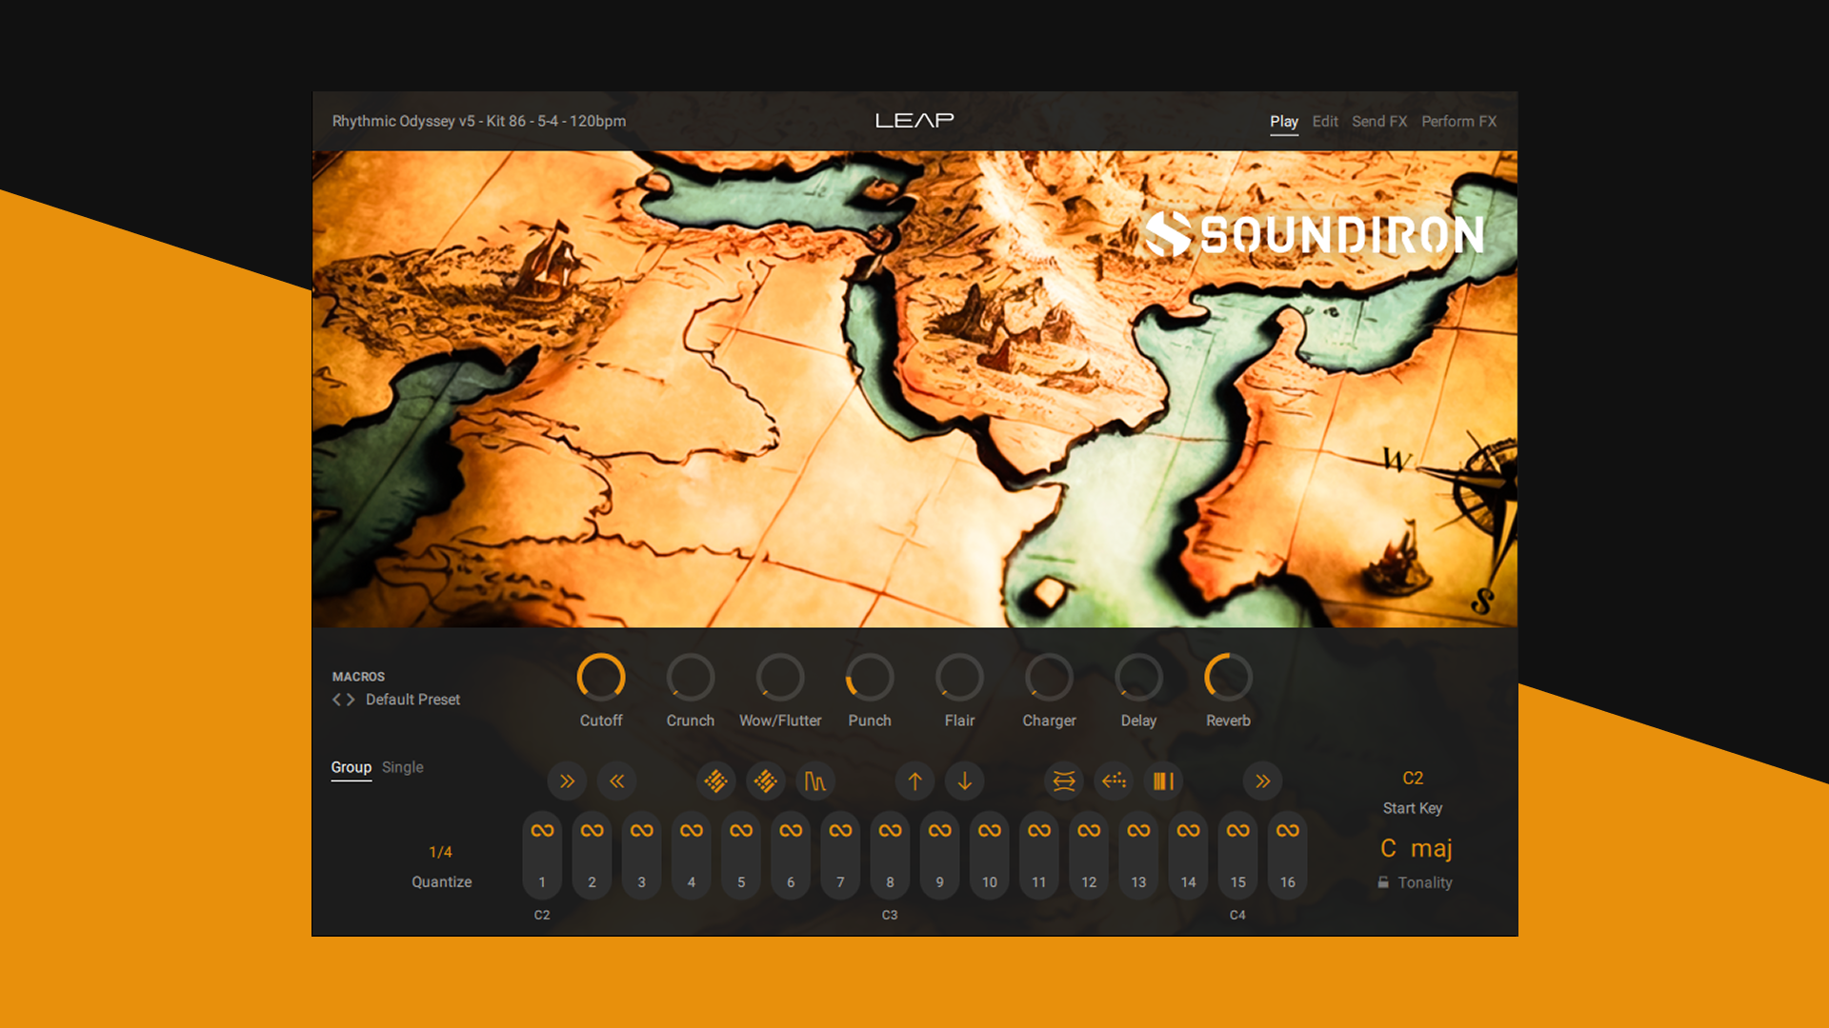Click the loop icon on pad 15

click(x=1237, y=830)
